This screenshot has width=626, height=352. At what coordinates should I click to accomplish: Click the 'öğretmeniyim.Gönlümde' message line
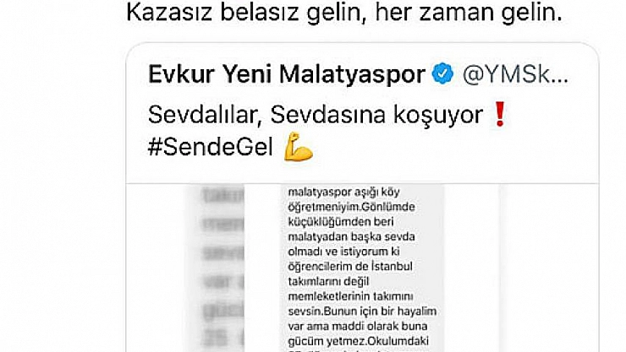(x=351, y=207)
